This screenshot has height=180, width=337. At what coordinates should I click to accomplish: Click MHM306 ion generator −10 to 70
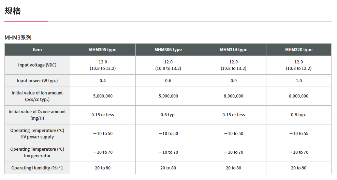[168, 152]
